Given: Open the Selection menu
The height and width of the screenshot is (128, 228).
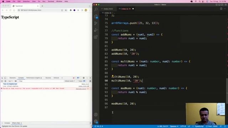Looking at the screenshot, I should [26, 1].
